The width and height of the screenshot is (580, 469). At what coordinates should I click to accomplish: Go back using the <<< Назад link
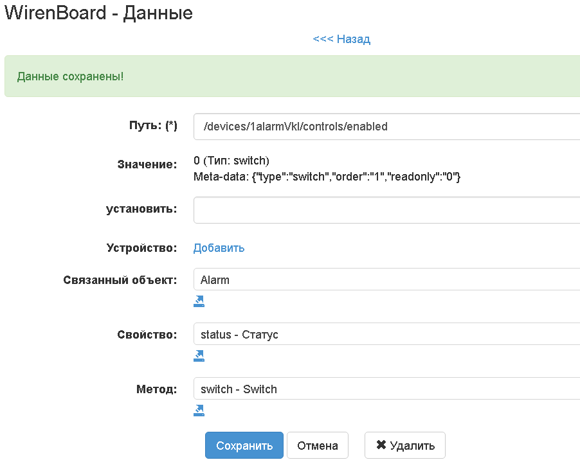point(341,39)
